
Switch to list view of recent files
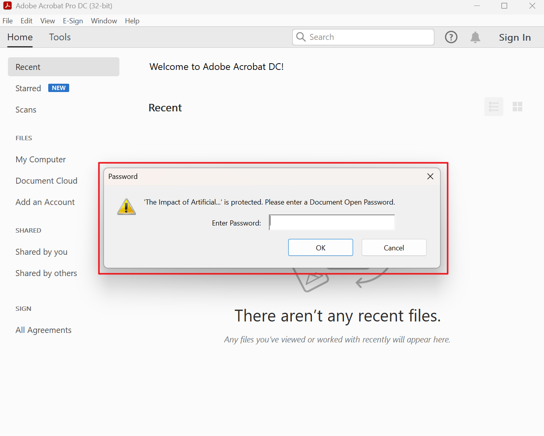(494, 107)
